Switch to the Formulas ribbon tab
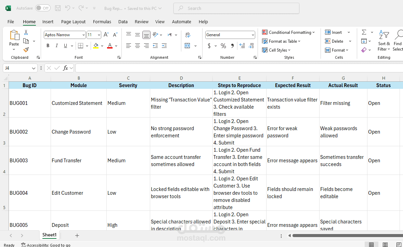403x247 pixels. (x=102, y=22)
